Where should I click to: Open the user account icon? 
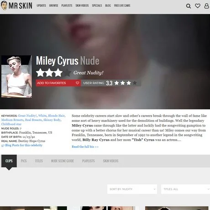pos(206,6)
